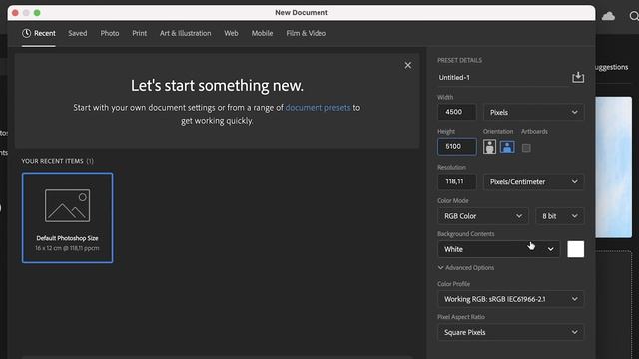Dismiss the 'Let's start something new' banner
Viewport: 639px width, 359px height.
tap(408, 65)
